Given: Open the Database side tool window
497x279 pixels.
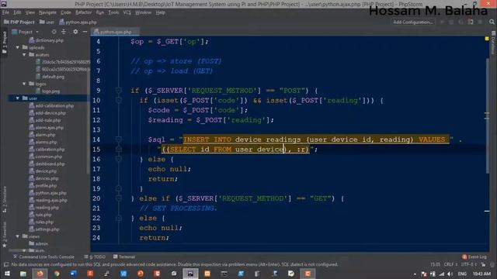Looking at the screenshot, I should 494,43.
